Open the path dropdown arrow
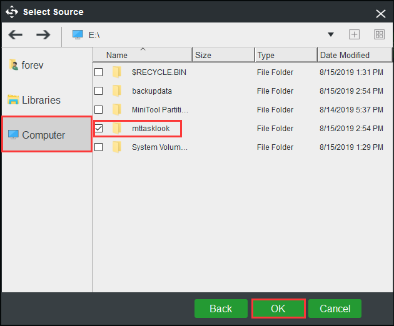This screenshot has height=326, width=394. [x=331, y=34]
